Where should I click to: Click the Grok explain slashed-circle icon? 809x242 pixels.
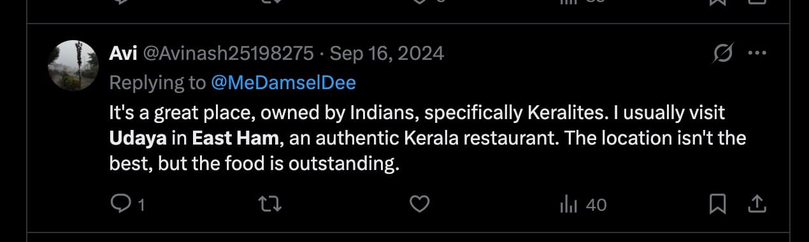(722, 53)
